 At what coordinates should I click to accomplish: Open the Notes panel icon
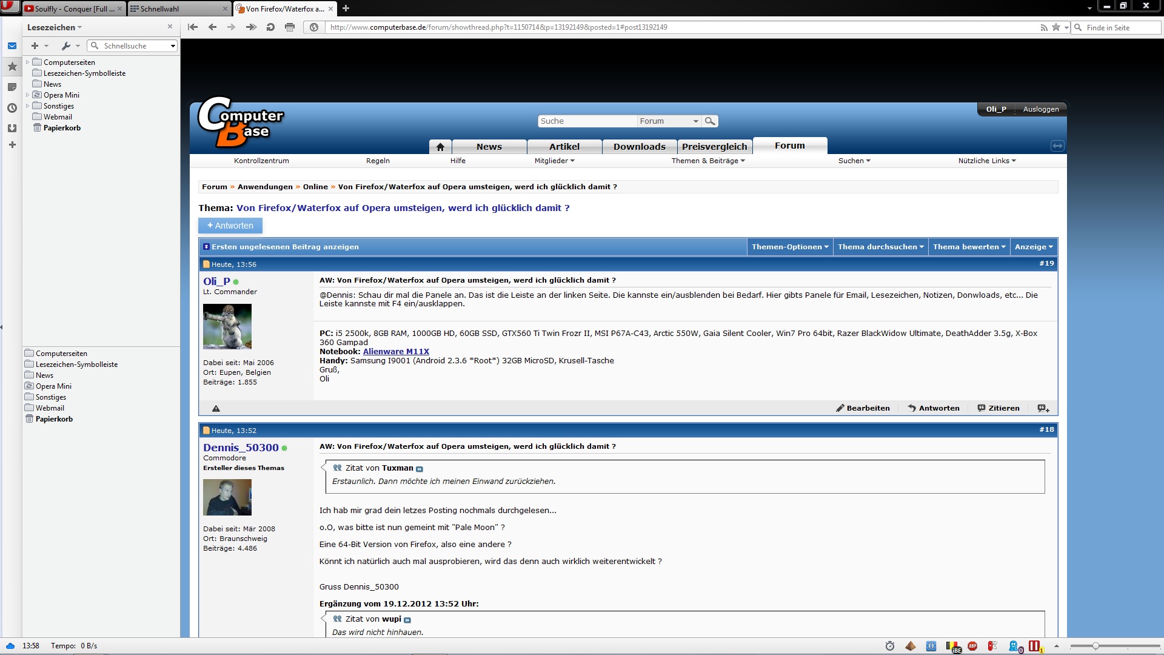pyautogui.click(x=12, y=87)
